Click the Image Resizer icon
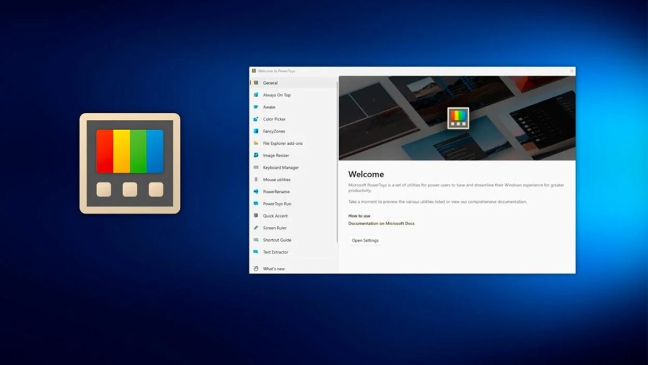Image resolution: width=648 pixels, height=365 pixels. (256, 156)
